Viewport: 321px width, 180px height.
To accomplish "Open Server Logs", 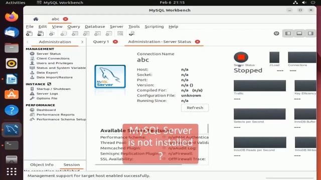I will click(x=47, y=93).
